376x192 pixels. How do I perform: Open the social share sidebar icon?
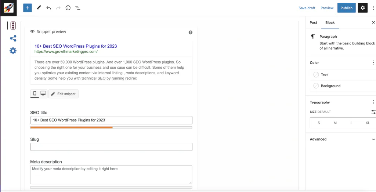click(13, 38)
